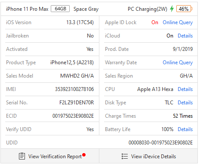This screenshot has width=200, height=166.
Task: Open the CPU Details link
Action: (185, 89)
